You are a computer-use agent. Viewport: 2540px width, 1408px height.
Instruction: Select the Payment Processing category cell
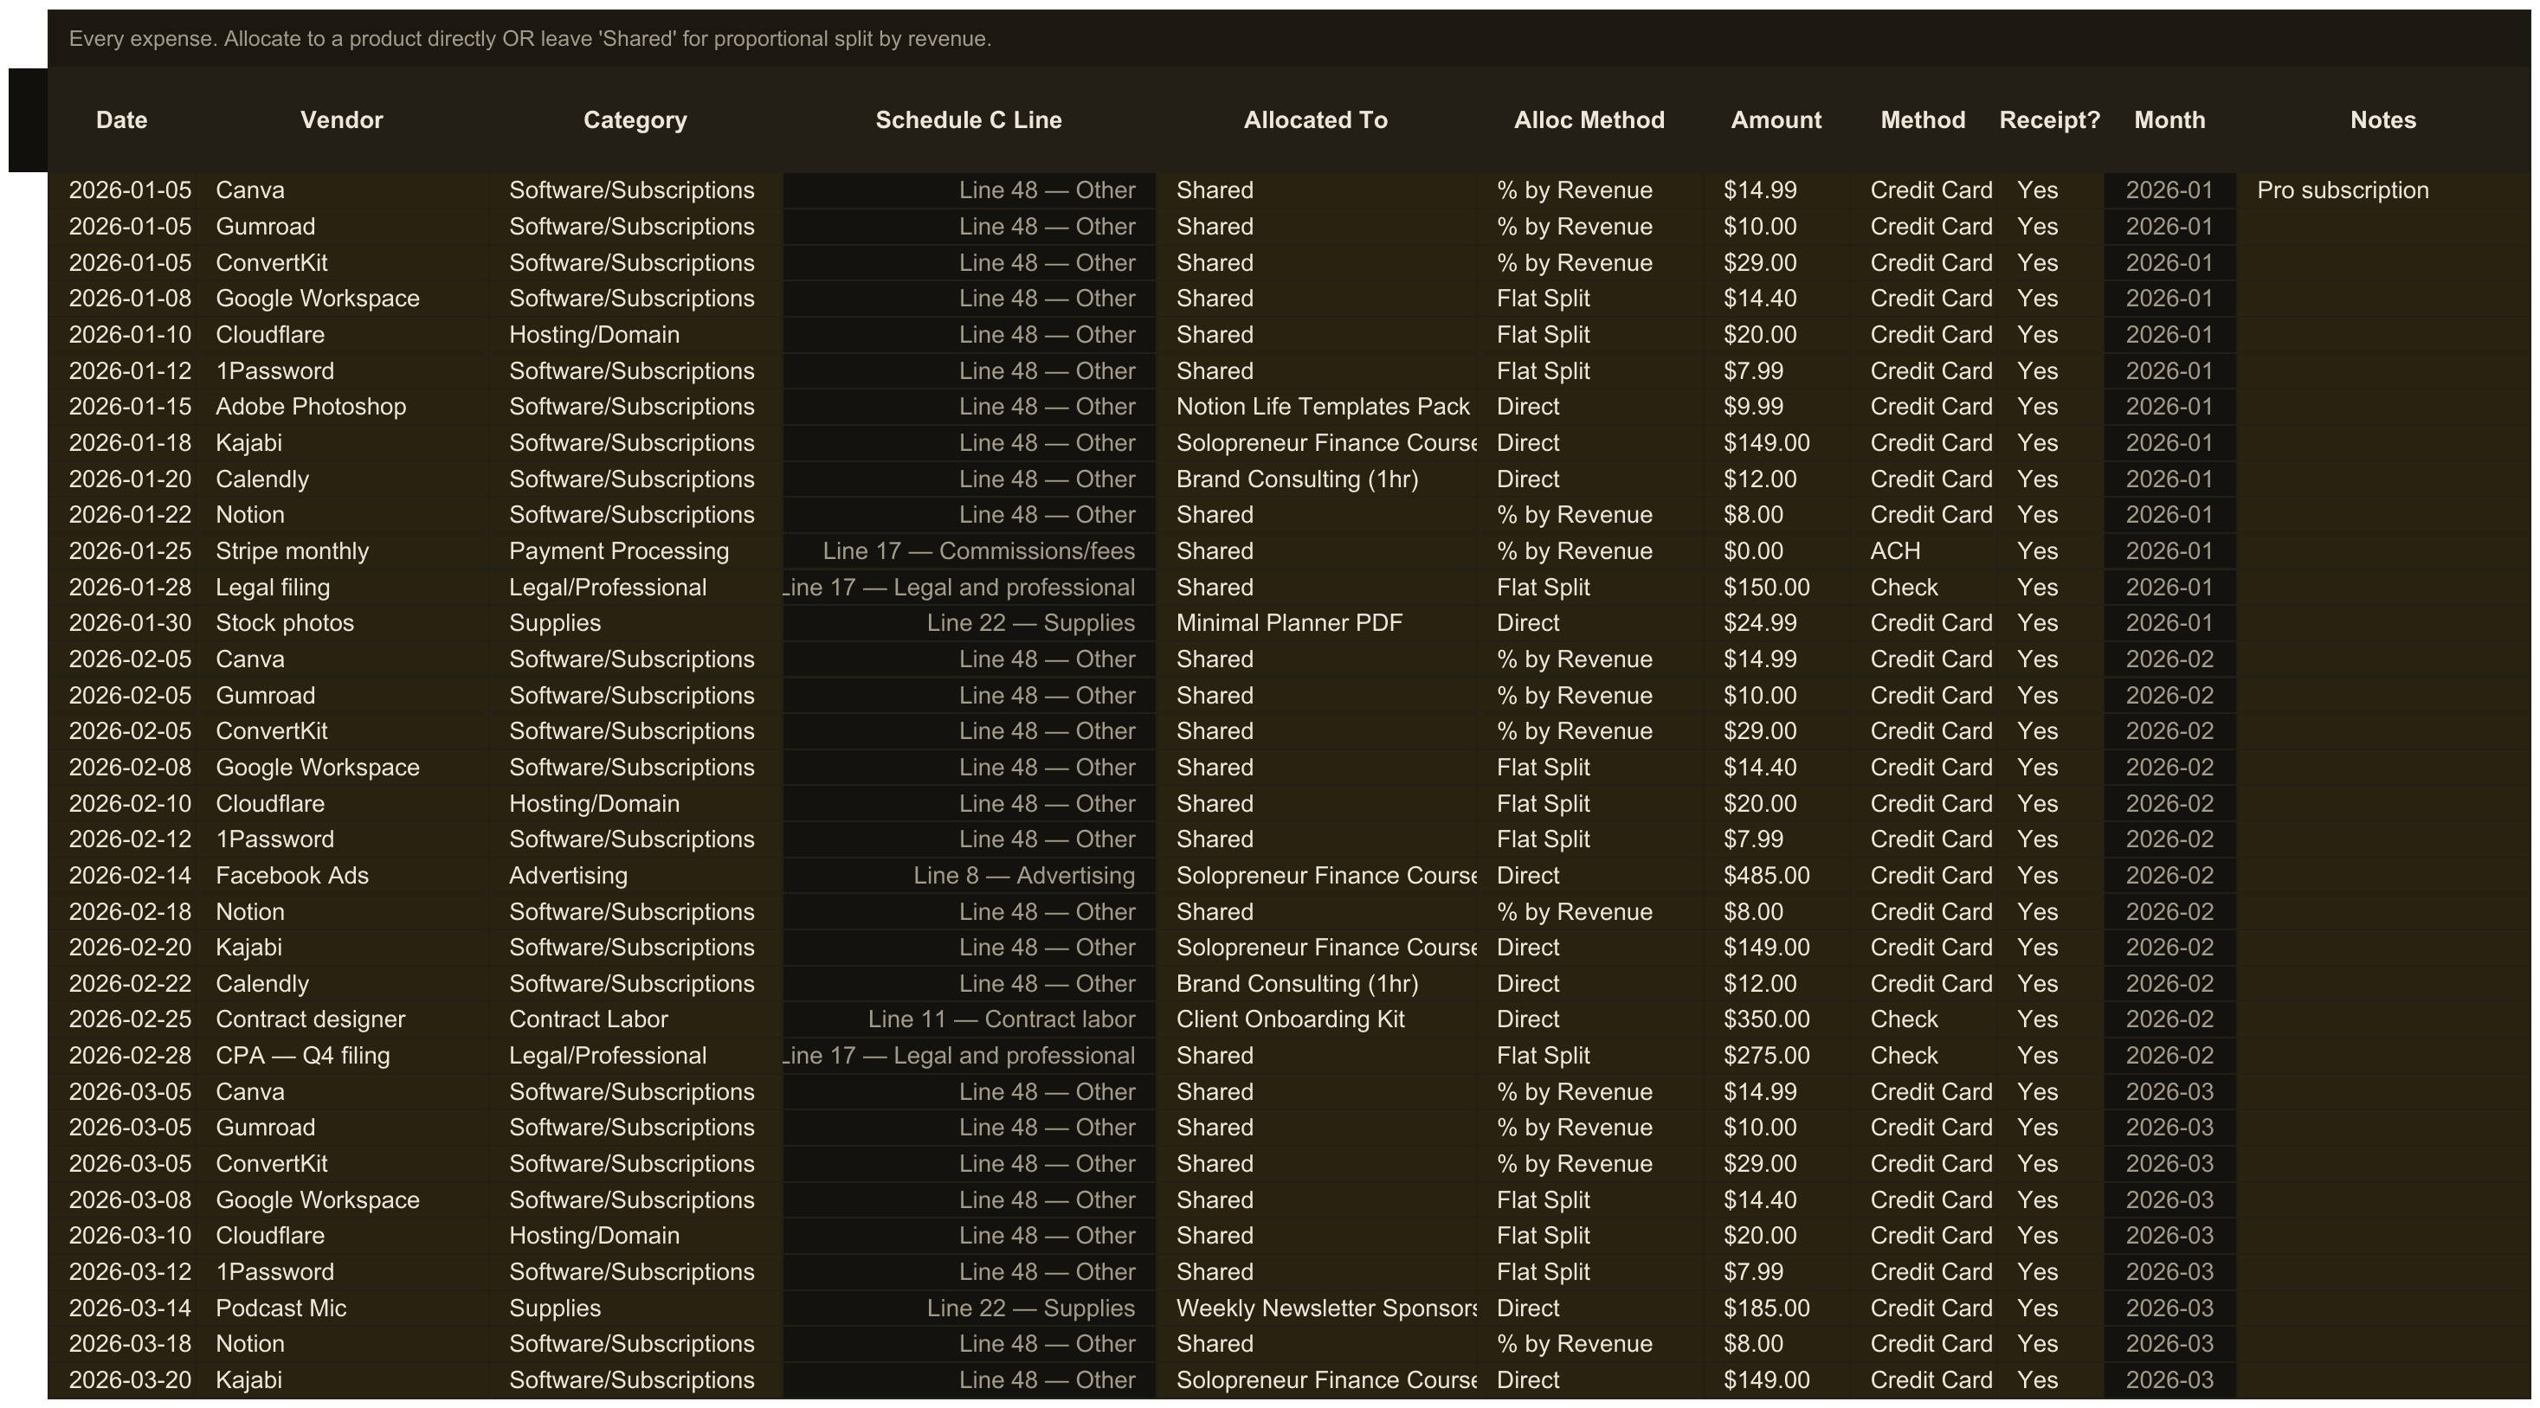click(x=636, y=551)
